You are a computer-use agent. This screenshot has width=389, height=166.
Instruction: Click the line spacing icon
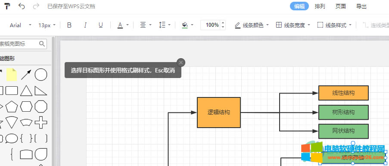[162, 25]
